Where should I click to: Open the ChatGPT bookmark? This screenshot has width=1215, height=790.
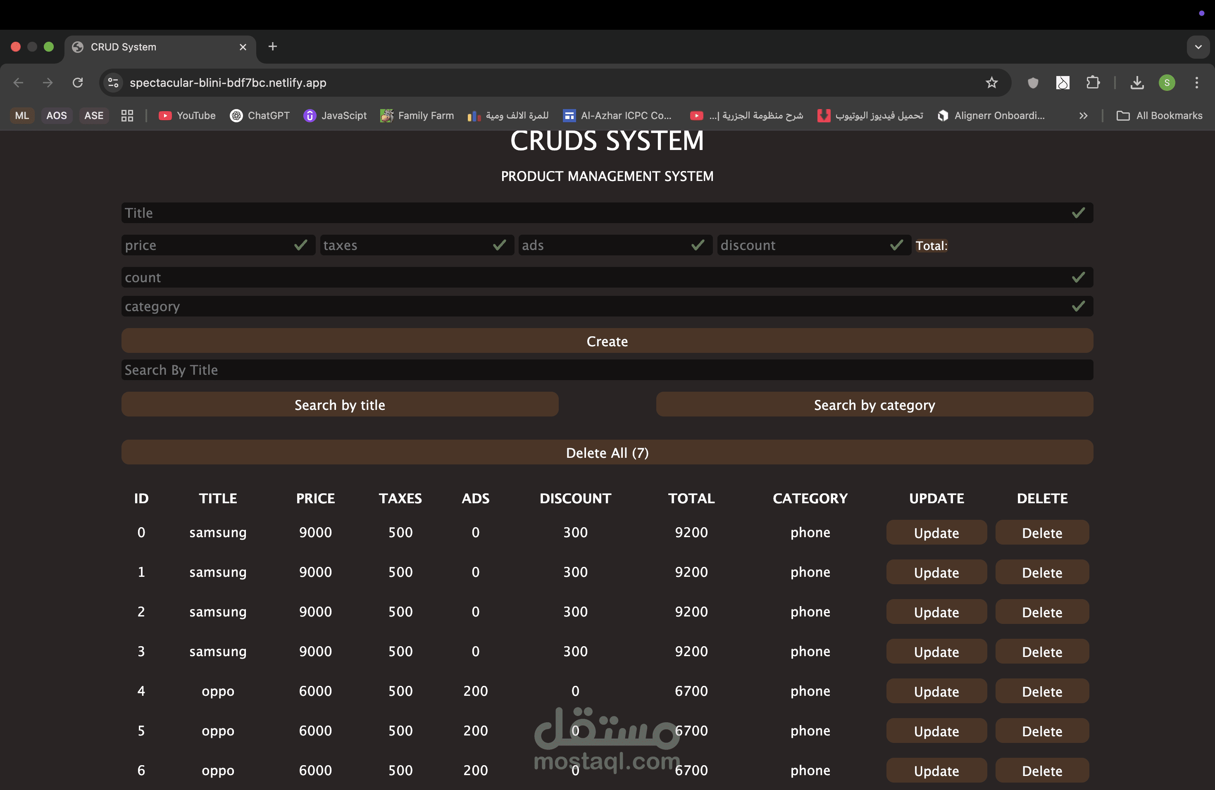(260, 116)
